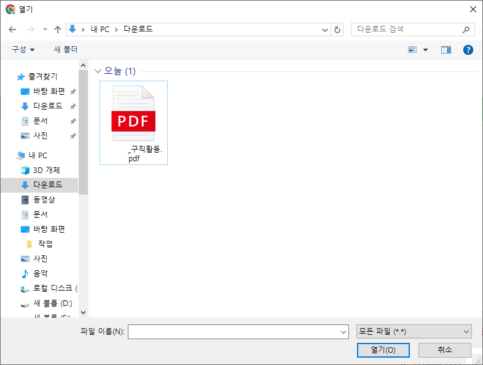
Task: Open the 구성 menu
Action: coord(23,49)
